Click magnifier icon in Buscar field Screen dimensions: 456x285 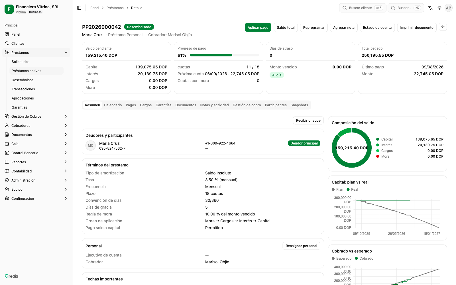click(393, 8)
